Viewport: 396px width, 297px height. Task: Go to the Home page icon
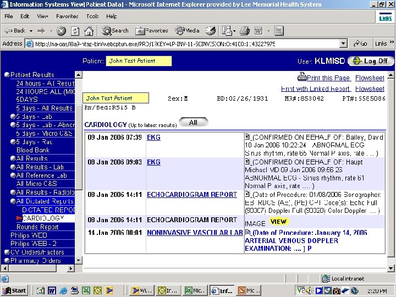(x=89, y=31)
